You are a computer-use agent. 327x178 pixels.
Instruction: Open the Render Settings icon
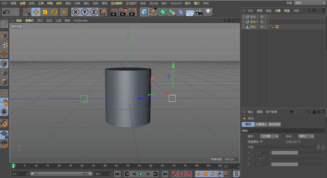tap(133, 12)
